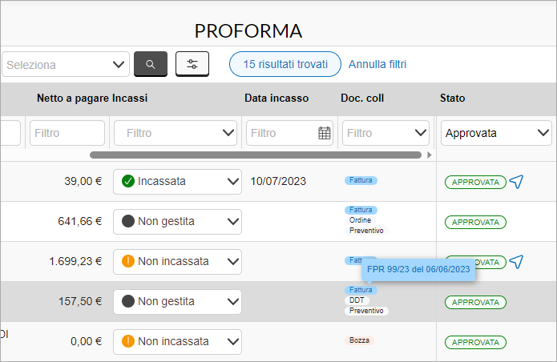Open the Stato filter set to Approvata
This screenshot has height=362, width=557.
(x=496, y=133)
